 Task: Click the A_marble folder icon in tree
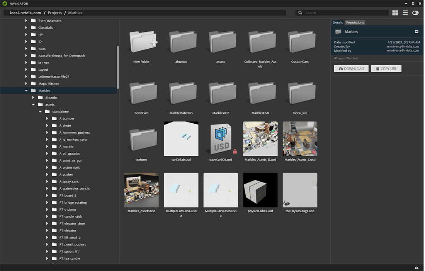point(54,147)
